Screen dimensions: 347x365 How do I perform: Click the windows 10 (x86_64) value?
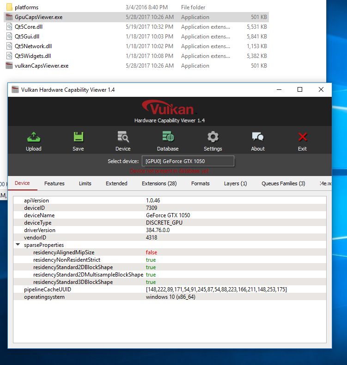point(170,297)
